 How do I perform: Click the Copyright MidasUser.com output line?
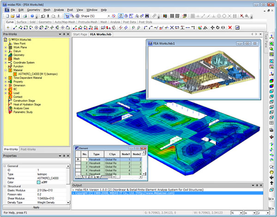(x=167, y=193)
